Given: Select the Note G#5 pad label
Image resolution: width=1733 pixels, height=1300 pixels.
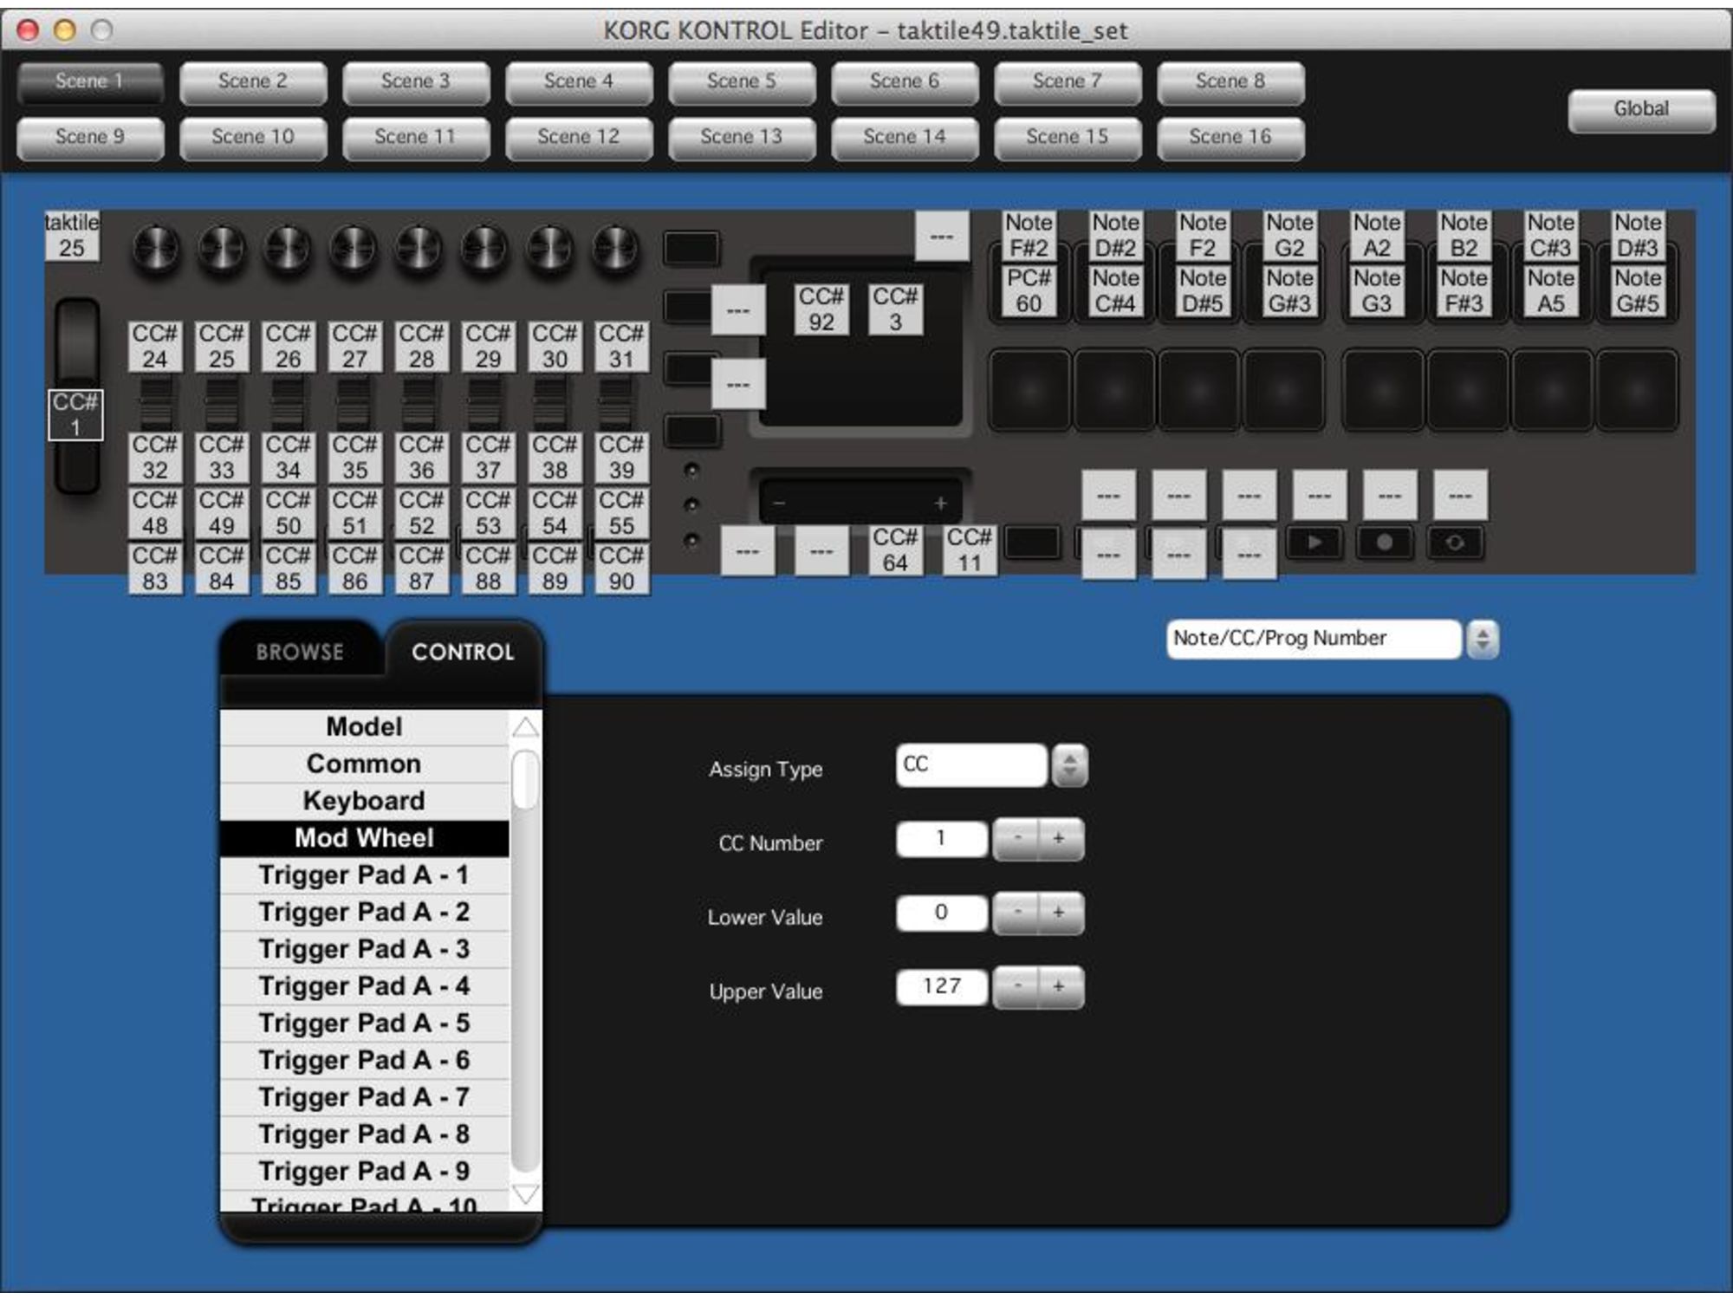Looking at the screenshot, I should point(1638,291).
